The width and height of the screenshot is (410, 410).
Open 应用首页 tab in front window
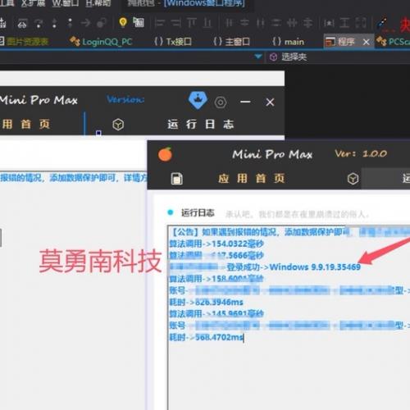(x=252, y=179)
